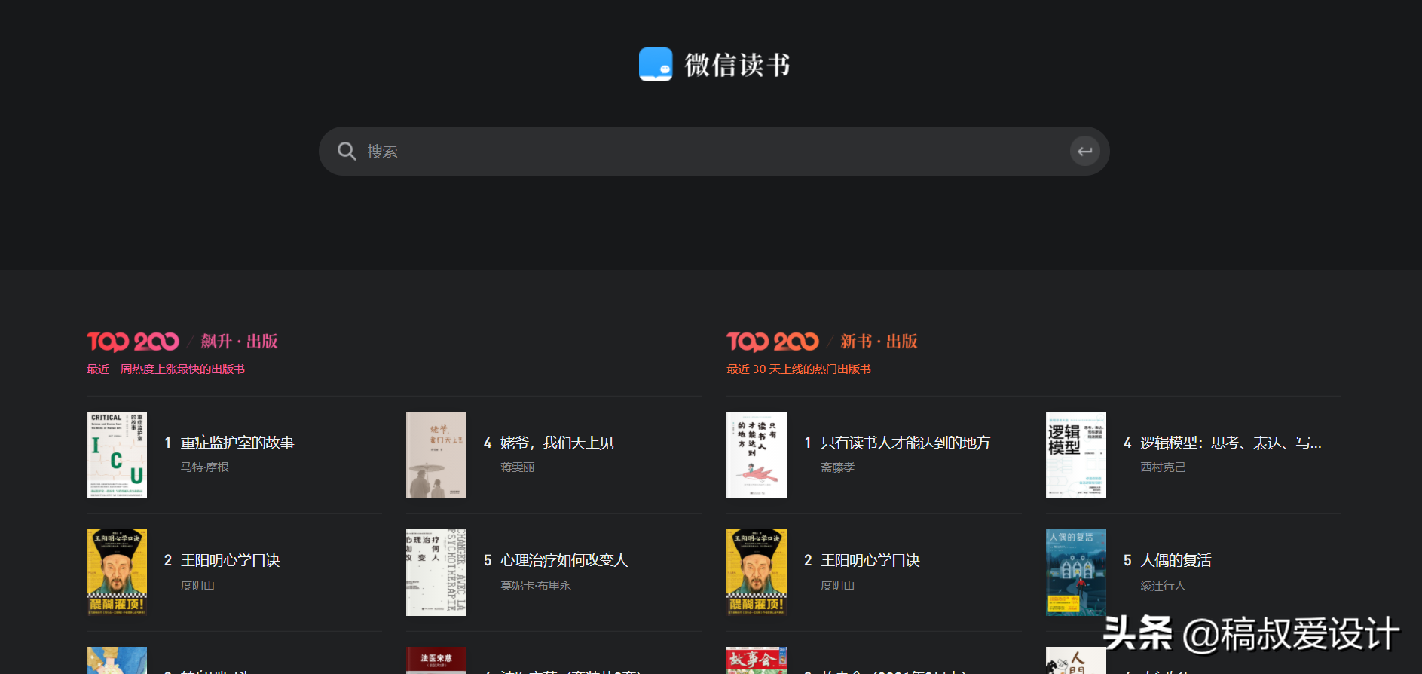Screen dimensions: 1422x674
Task: Select author 莫妮卡·布里永
Action: click(x=536, y=586)
